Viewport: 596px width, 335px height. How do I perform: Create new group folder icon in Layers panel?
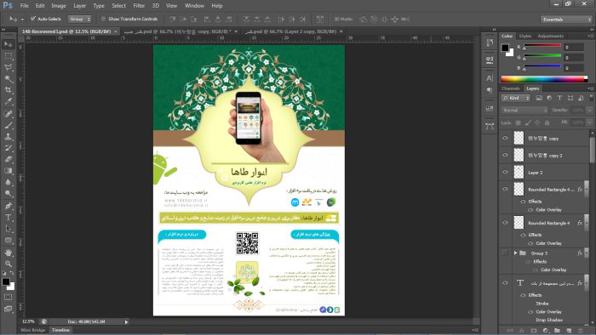point(557,331)
